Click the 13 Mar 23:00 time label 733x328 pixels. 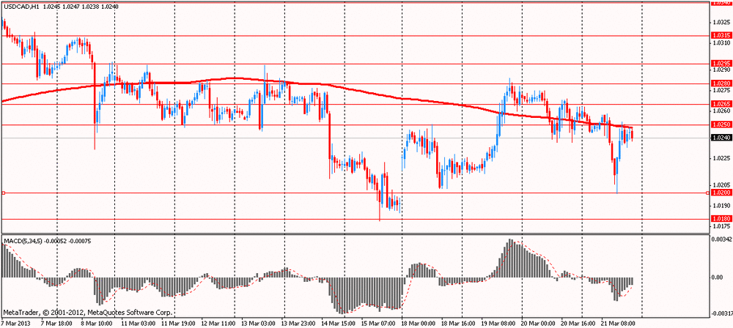(x=298, y=323)
